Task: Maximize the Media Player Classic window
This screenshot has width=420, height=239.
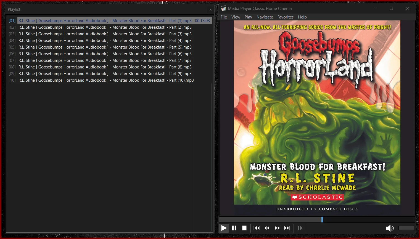Action: coord(391,8)
